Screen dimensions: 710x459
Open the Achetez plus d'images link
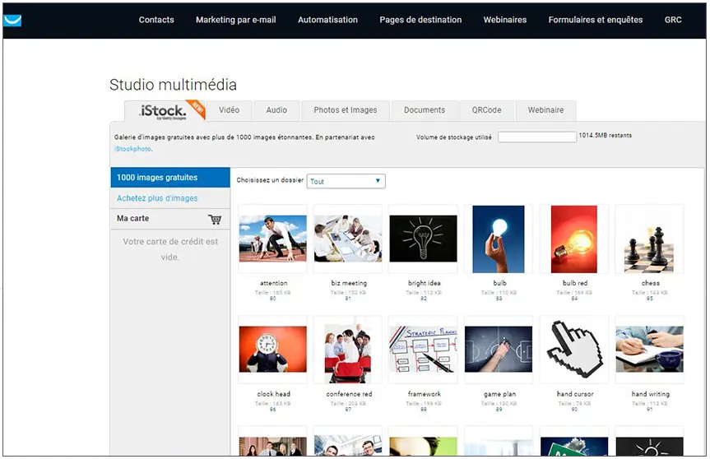coord(157,198)
